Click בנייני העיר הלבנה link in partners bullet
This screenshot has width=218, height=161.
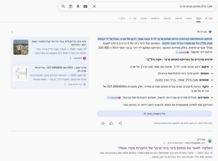click(165, 80)
